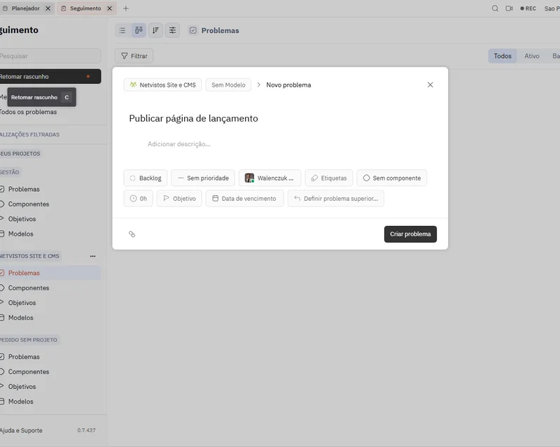Open Modelos under Pedido sem projeto
Viewport: 560px width, 447px height.
[21, 402]
